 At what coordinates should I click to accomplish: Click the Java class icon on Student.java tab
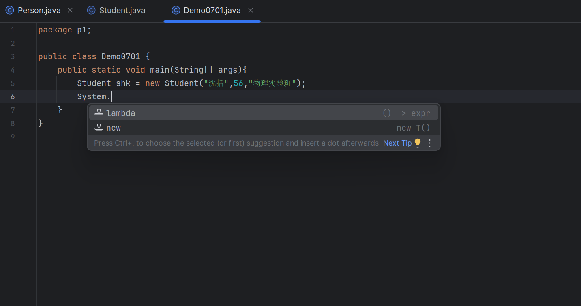tap(90, 10)
